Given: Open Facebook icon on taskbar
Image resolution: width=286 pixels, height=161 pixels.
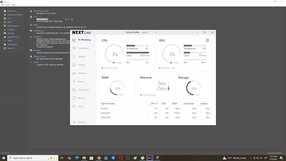Looking at the screenshot, I should (113, 158).
